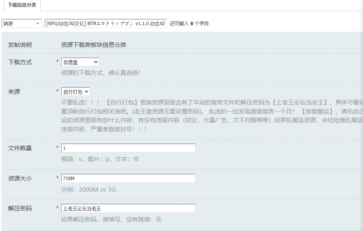
Task: Select the 解压密码 field label
Action: coord(20,209)
